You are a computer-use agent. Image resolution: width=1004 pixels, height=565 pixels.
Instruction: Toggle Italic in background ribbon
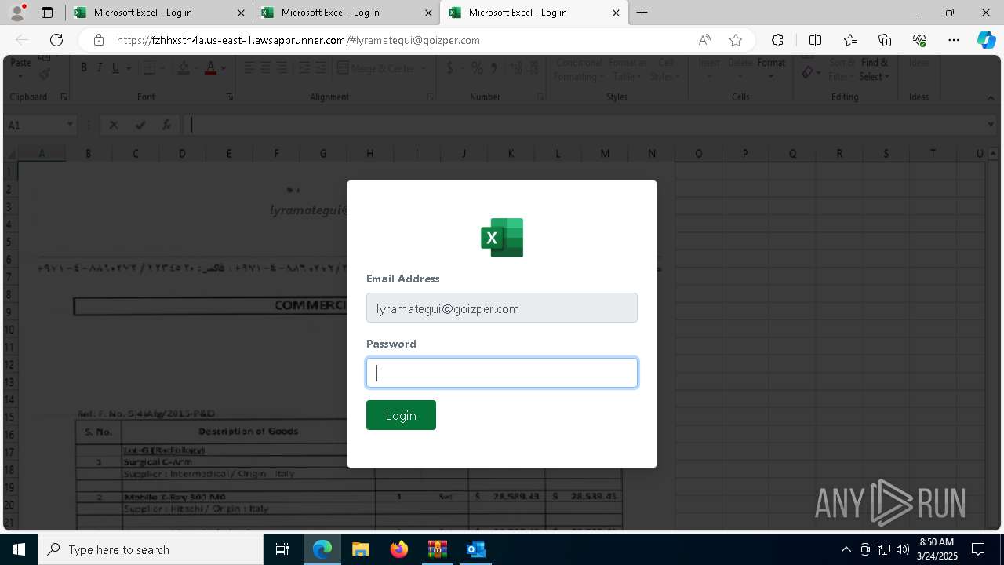100,68
